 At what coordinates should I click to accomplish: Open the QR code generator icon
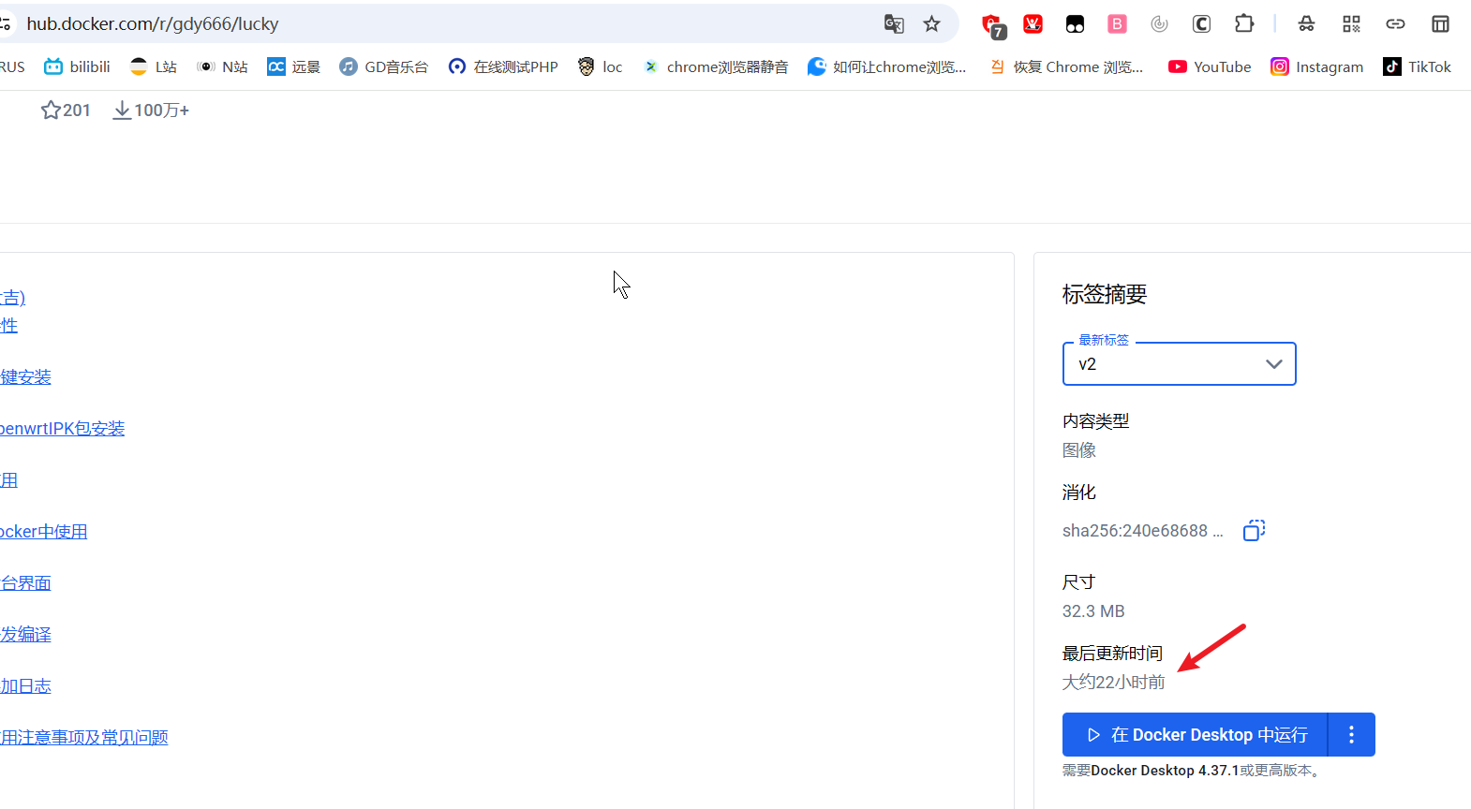coord(1351,24)
